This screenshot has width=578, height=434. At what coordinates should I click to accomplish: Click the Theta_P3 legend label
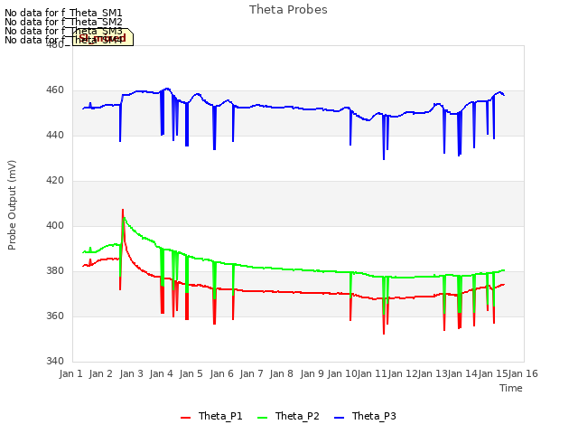click(x=374, y=416)
